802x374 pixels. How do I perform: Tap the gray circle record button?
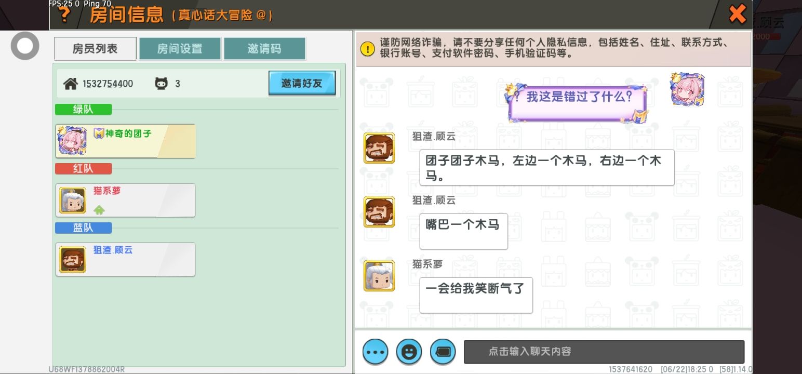click(x=25, y=46)
